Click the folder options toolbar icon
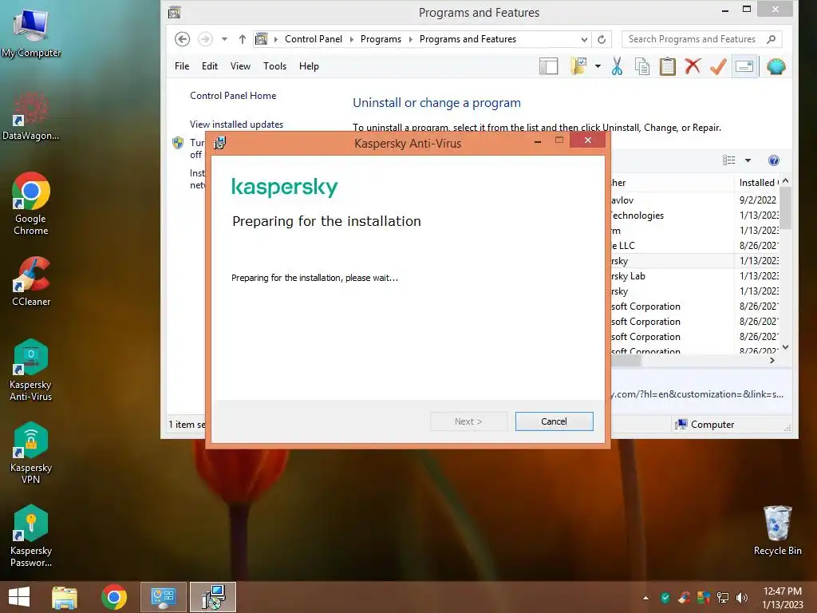Image resolution: width=817 pixels, height=613 pixels. click(x=578, y=67)
